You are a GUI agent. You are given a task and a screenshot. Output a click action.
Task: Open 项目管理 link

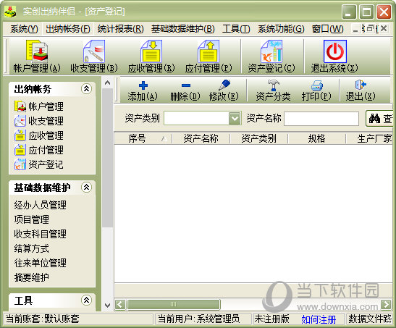[x=32, y=219]
